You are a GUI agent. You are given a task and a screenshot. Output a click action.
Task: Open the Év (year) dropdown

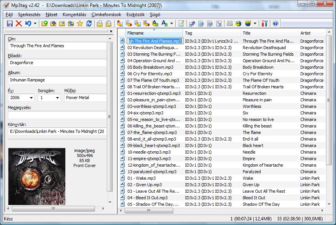coord(31,98)
